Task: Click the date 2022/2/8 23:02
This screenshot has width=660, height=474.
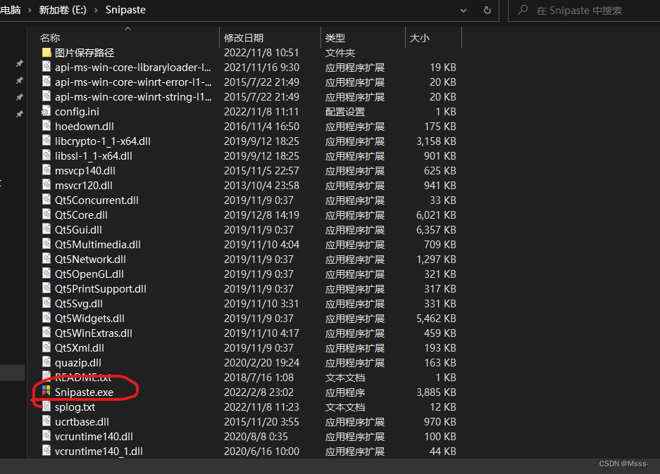Action: pos(259,392)
